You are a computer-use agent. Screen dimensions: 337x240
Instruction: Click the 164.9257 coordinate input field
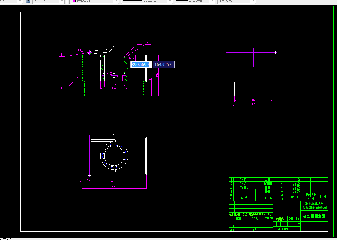(x=164, y=64)
